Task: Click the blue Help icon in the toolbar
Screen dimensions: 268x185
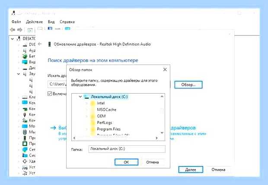Action: [x=50, y=28]
